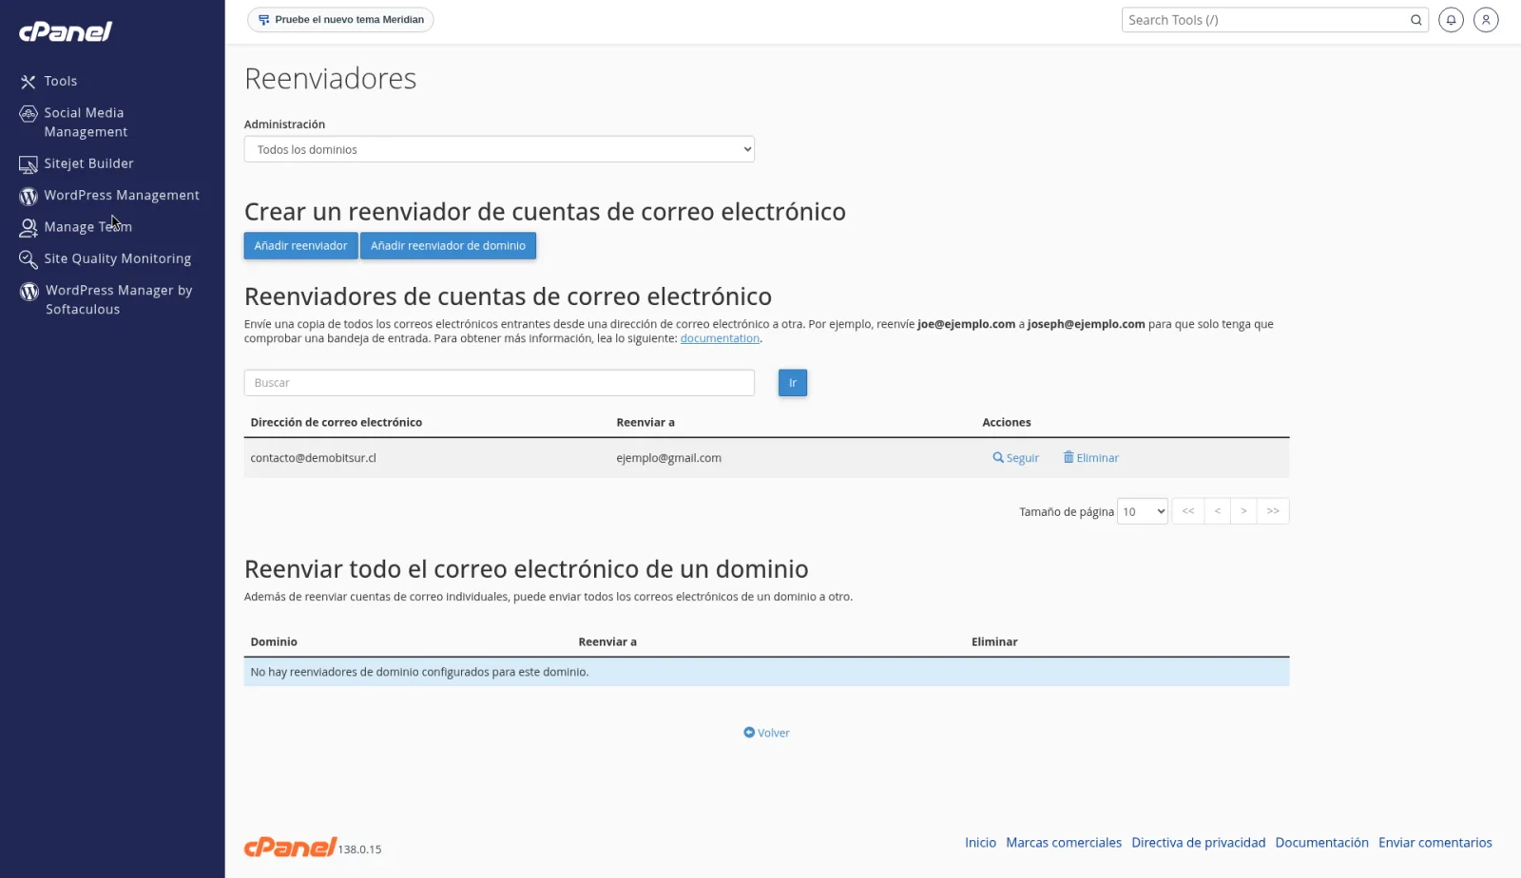This screenshot has width=1521, height=878.
Task: Click the version 138.0.15 text
Action: click(359, 849)
